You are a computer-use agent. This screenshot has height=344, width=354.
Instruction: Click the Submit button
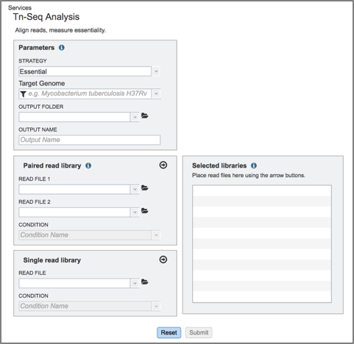tap(199, 332)
